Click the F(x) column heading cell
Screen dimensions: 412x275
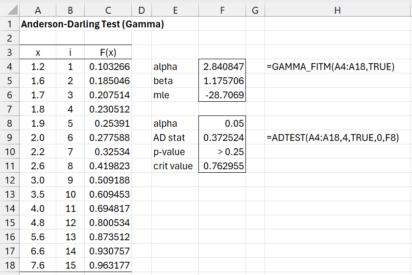(x=108, y=52)
